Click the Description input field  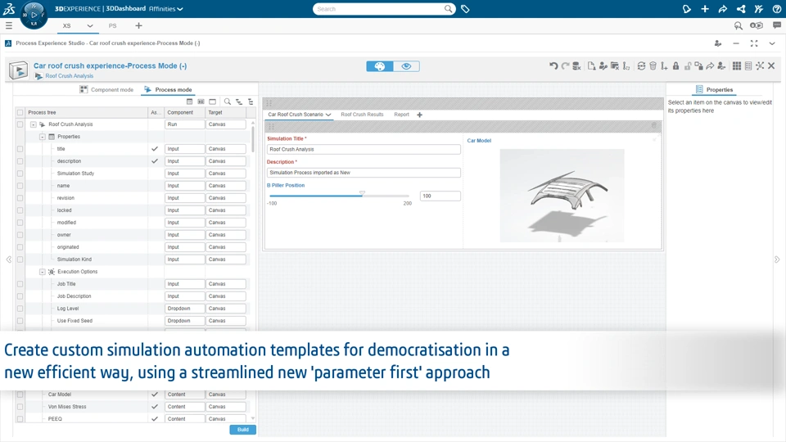click(364, 173)
